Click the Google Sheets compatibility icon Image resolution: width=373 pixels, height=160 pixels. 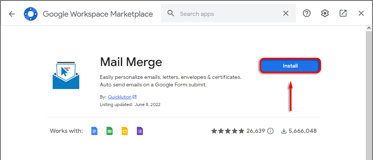[110, 131]
